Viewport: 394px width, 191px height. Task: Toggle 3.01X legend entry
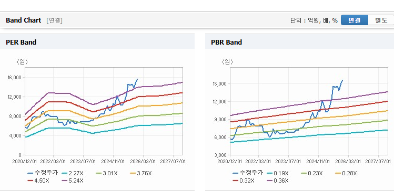[107, 173]
